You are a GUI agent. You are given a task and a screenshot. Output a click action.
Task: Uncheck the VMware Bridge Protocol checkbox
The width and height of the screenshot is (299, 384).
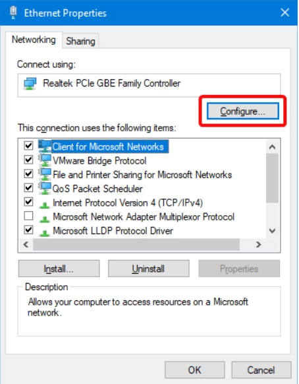point(28,160)
